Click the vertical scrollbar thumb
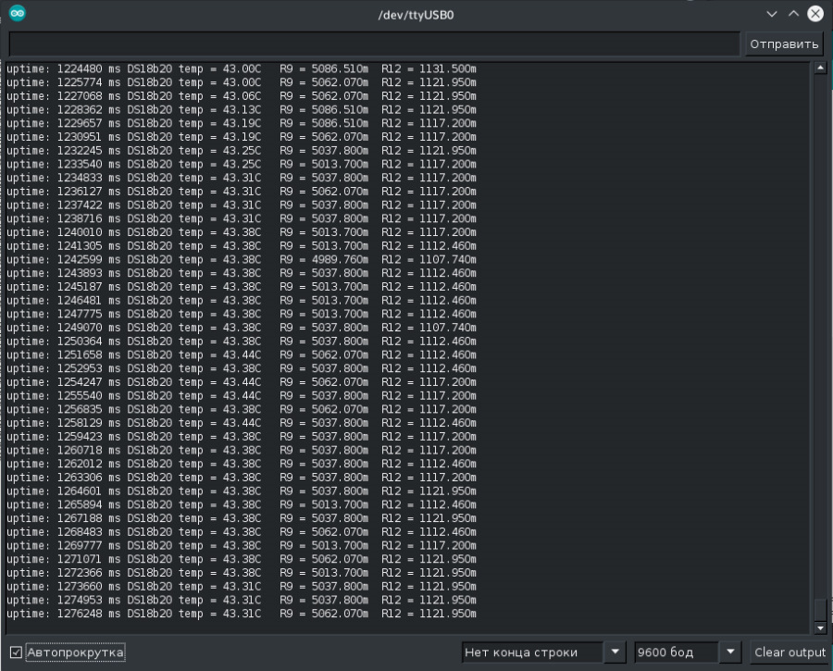The height and width of the screenshot is (671, 833). [x=820, y=609]
